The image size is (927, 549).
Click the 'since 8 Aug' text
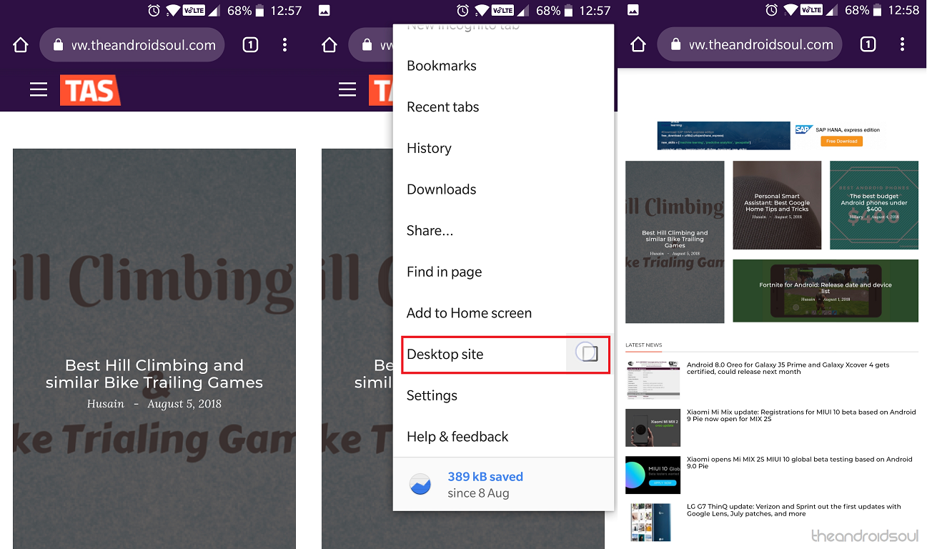[478, 493]
